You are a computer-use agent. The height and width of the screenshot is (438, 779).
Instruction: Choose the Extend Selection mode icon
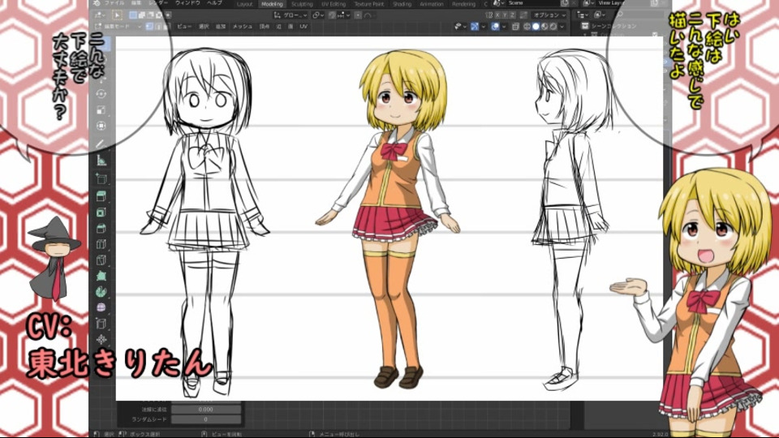pyautogui.click(x=141, y=15)
